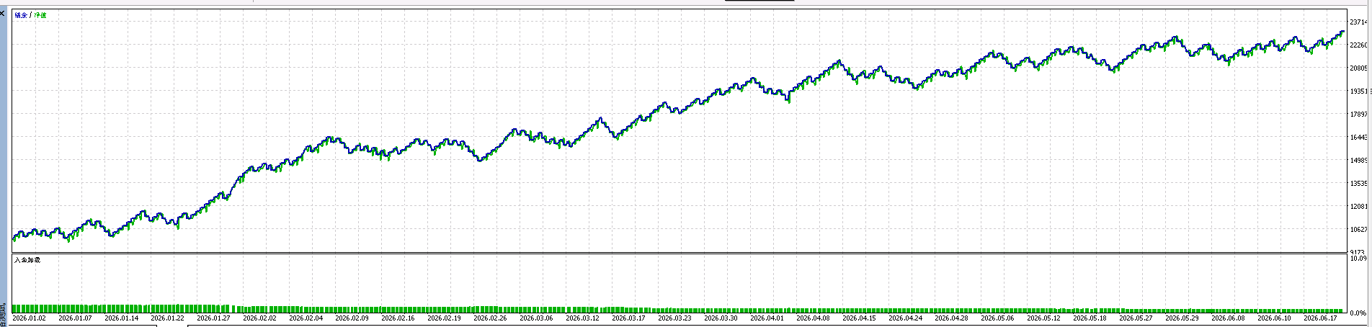Viewport: 1372px width, 327px height.
Task: Click the 2026.04.08 date label
Action: tap(813, 318)
